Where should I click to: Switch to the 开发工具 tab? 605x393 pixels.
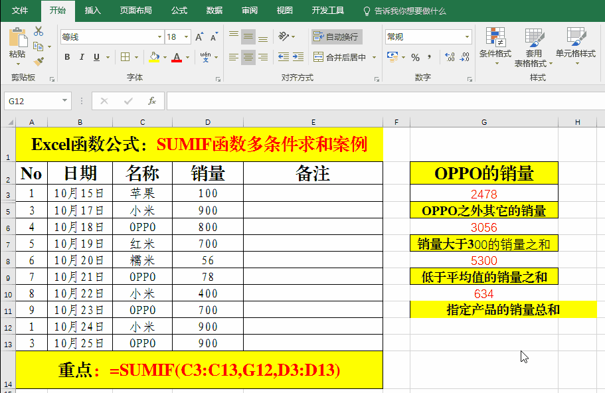coord(327,11)
